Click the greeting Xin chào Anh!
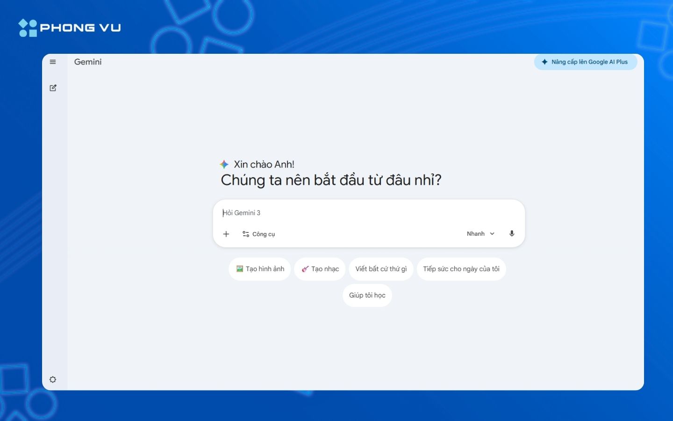The height and width of the screenshot is (421, 673). pyautogui.click(x=264, y=164)
